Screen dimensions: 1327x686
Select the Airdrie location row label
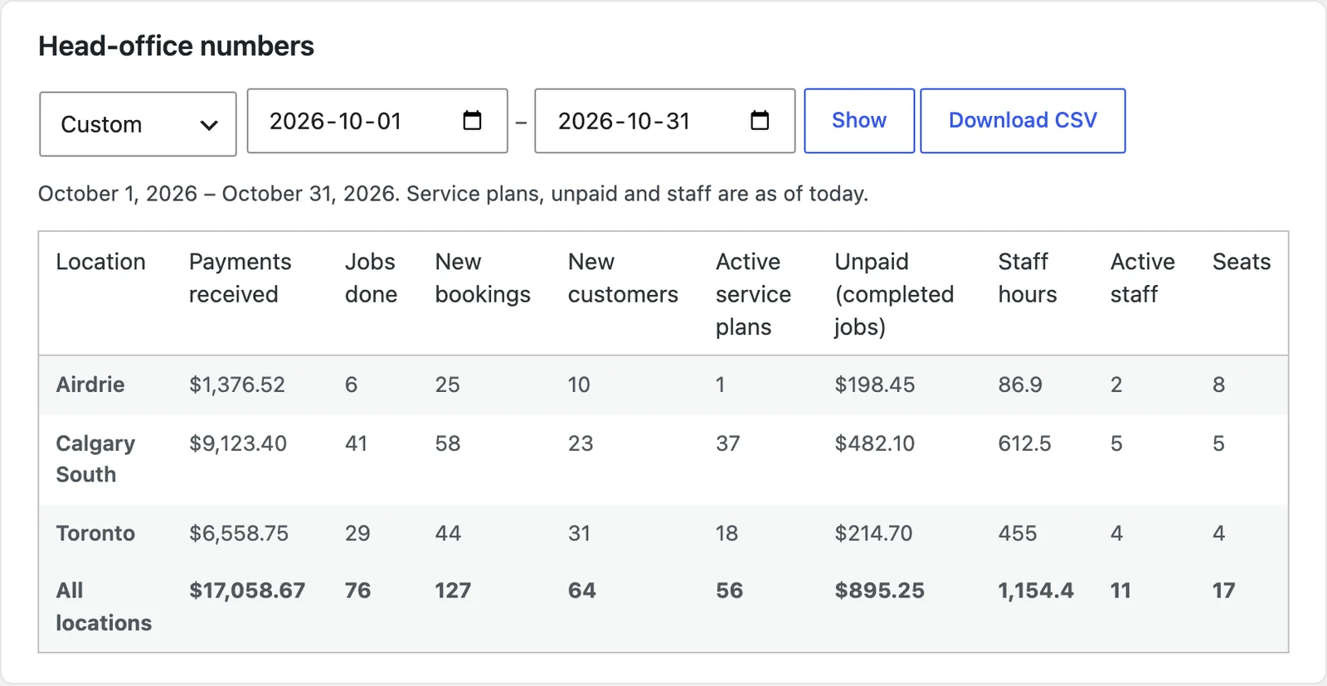point(90,384)
